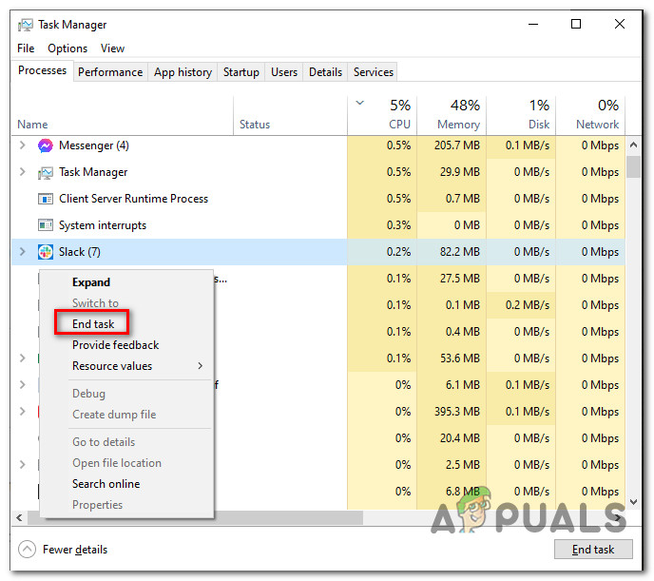Click the Task Manager title bar icon
Screen dimensions: 654x581
point(25,25)
